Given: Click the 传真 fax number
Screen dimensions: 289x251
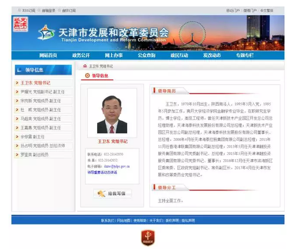Looking at the screenshot, I should point(108,160).
